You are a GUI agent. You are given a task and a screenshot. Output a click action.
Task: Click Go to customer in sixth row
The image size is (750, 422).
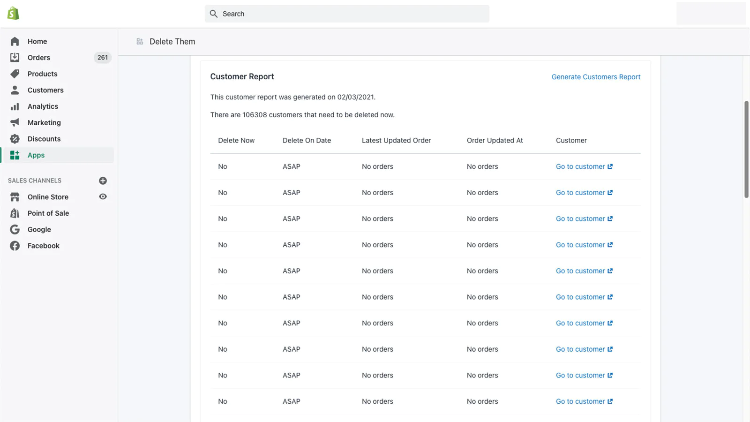[584, 297]
